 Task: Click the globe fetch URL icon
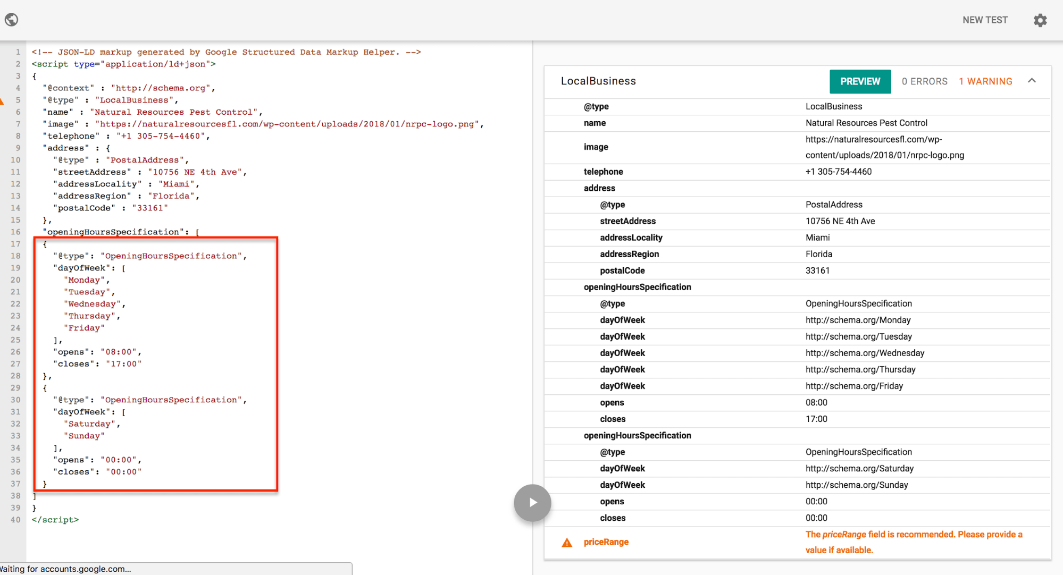click(11, 20)
